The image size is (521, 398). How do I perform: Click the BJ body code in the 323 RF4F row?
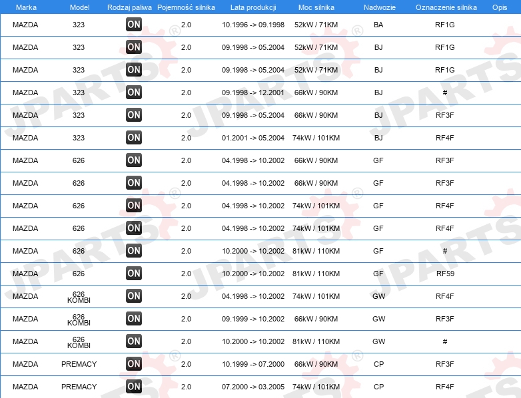click(378, 138)
